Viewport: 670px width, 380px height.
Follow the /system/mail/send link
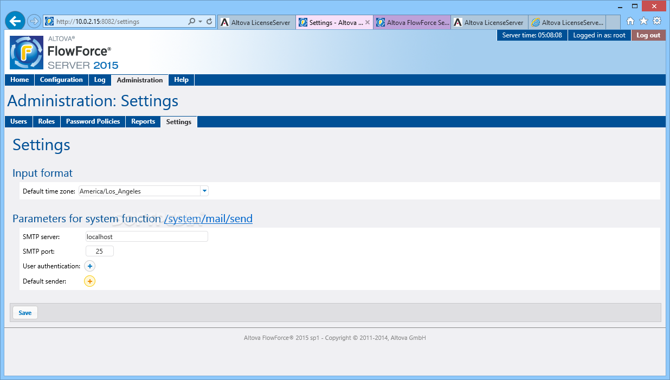coord(208,219)
